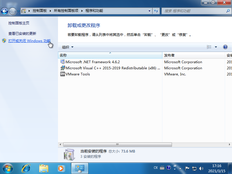
Task: Click the refresh icon in the address bar
Action: pos(156,11)
